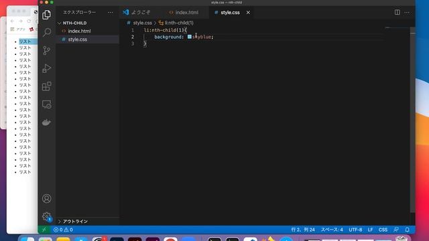429x241 pixels.
Task: Open errors and warnings problems indicator
Action: pyautogui.click(x=63, y=230)
